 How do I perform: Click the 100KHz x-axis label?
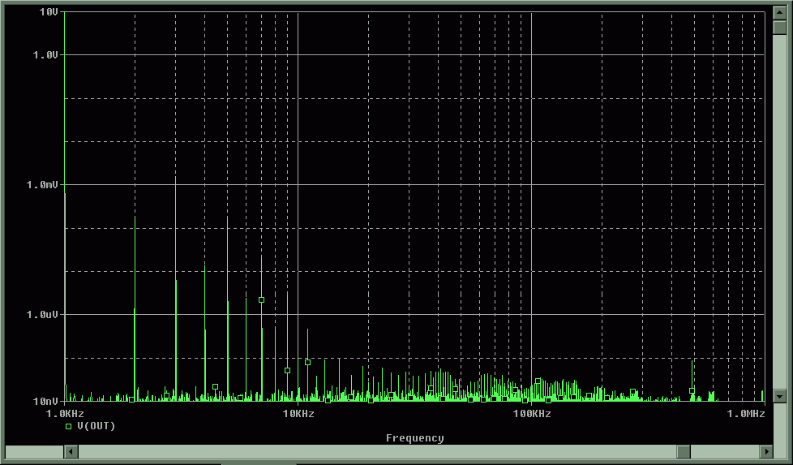point(531,414)
